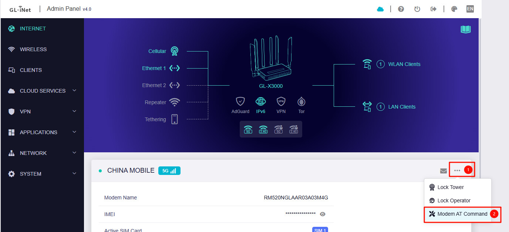Click the GoodCloud cloud icon in header

(380, 9)
